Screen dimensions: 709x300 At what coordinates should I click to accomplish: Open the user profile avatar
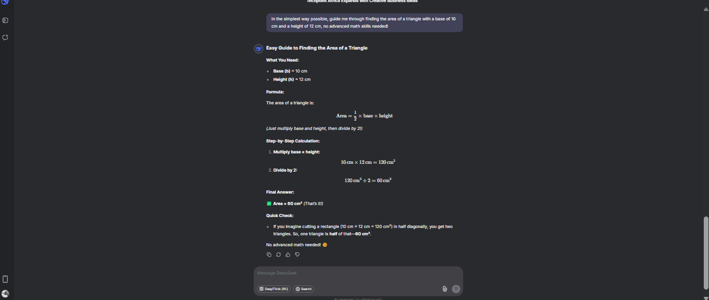pos(5,294)
